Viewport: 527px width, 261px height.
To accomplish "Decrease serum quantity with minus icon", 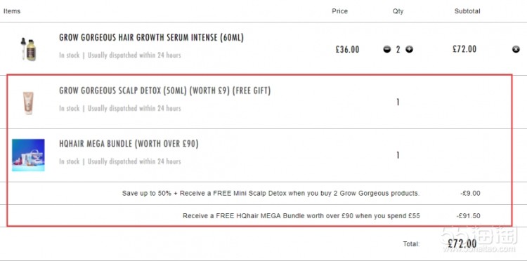I will [387, 50].
